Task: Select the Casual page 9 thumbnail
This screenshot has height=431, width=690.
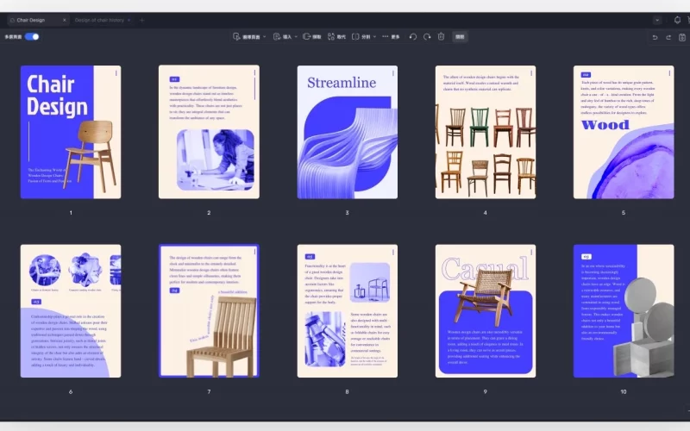Action: [485, 310]
